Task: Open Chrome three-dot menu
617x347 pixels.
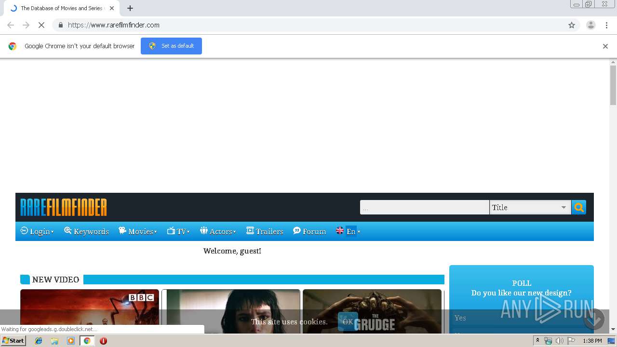Action: 606,25
